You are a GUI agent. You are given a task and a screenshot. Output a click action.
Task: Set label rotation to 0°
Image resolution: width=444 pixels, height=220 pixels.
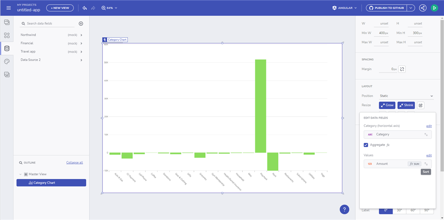[x=386, y=210]
